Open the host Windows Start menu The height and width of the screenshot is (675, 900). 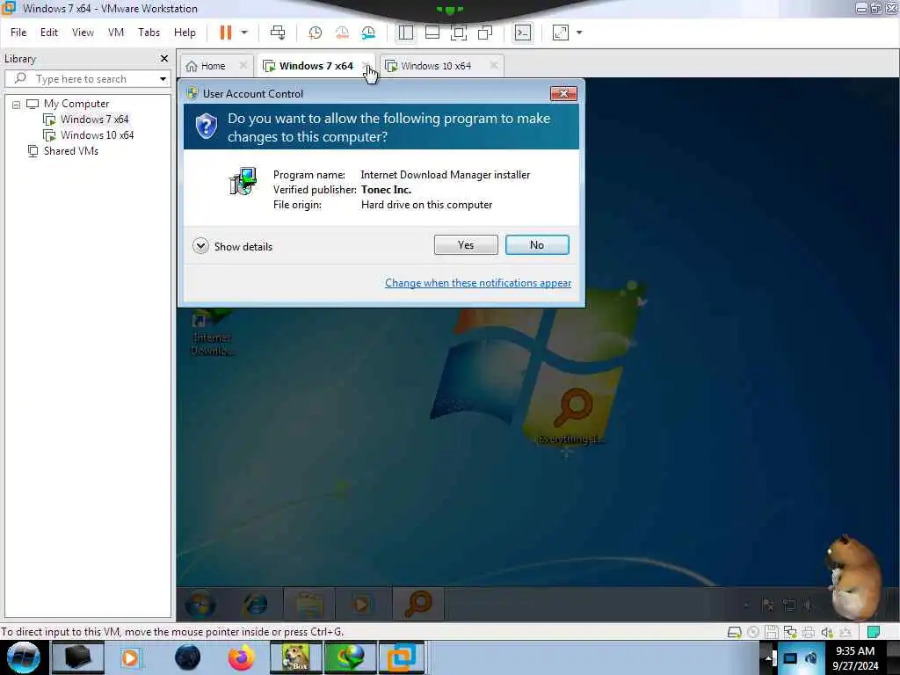(24, 657)
